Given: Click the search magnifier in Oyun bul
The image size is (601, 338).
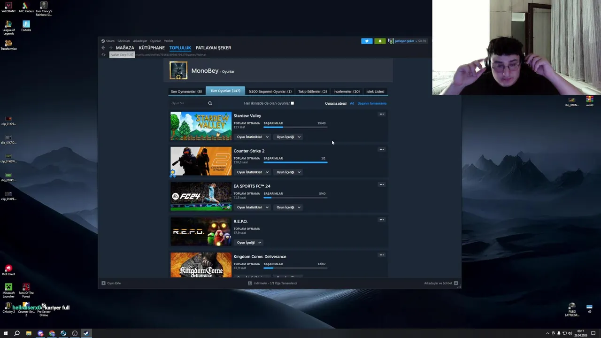Looking at the screenshot, I should coord(210,103).
